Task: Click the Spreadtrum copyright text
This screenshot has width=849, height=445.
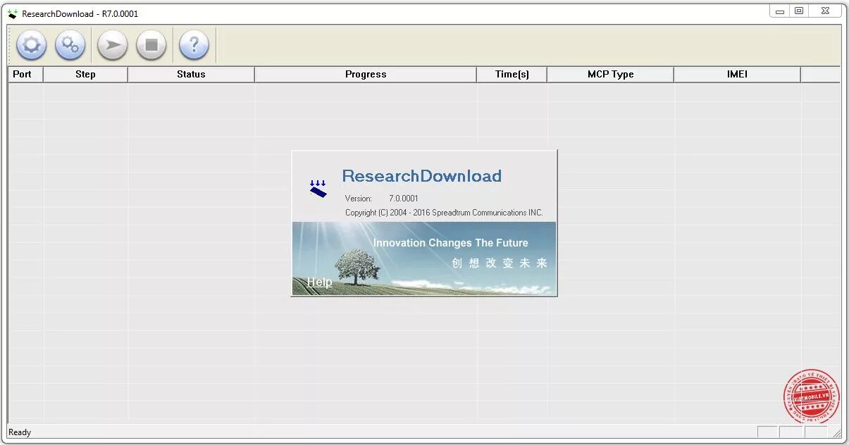Action: (444, 213)
